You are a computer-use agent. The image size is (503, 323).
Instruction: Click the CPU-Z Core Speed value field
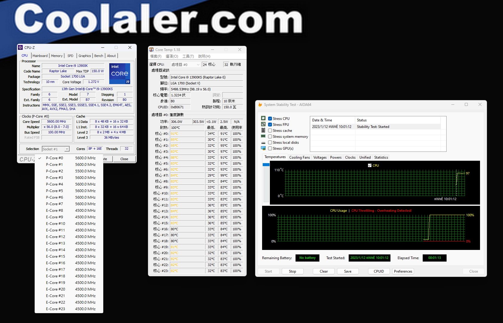pos(57,121)
